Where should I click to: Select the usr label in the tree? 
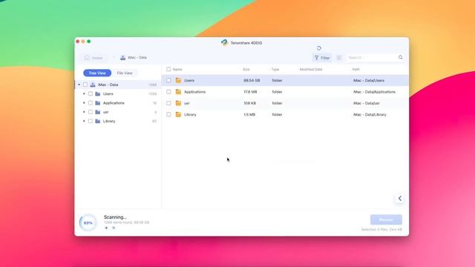105,112
